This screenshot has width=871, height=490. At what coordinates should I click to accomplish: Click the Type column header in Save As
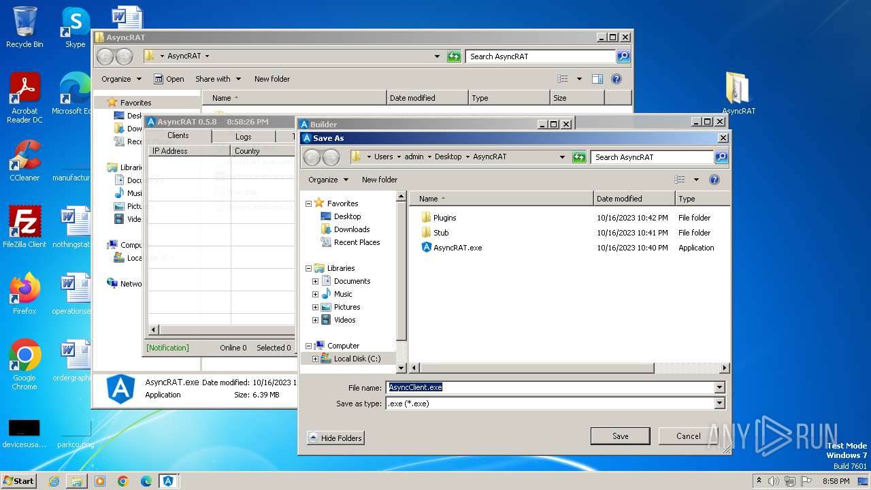tap(703, 199)
